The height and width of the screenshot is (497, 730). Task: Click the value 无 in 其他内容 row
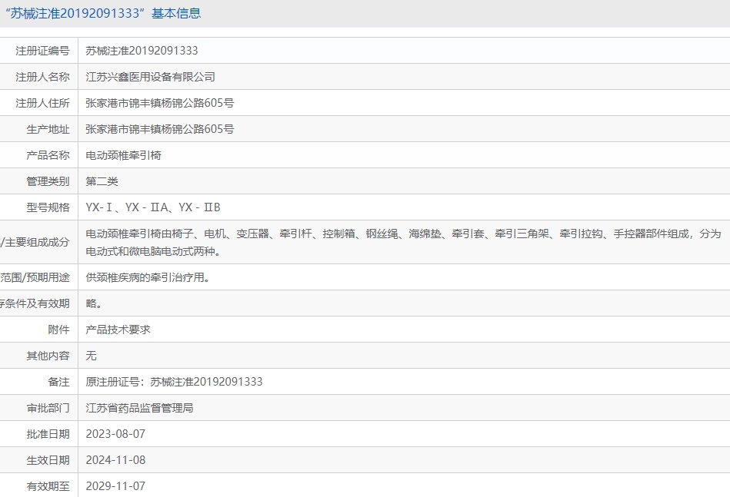coord(91,355)
